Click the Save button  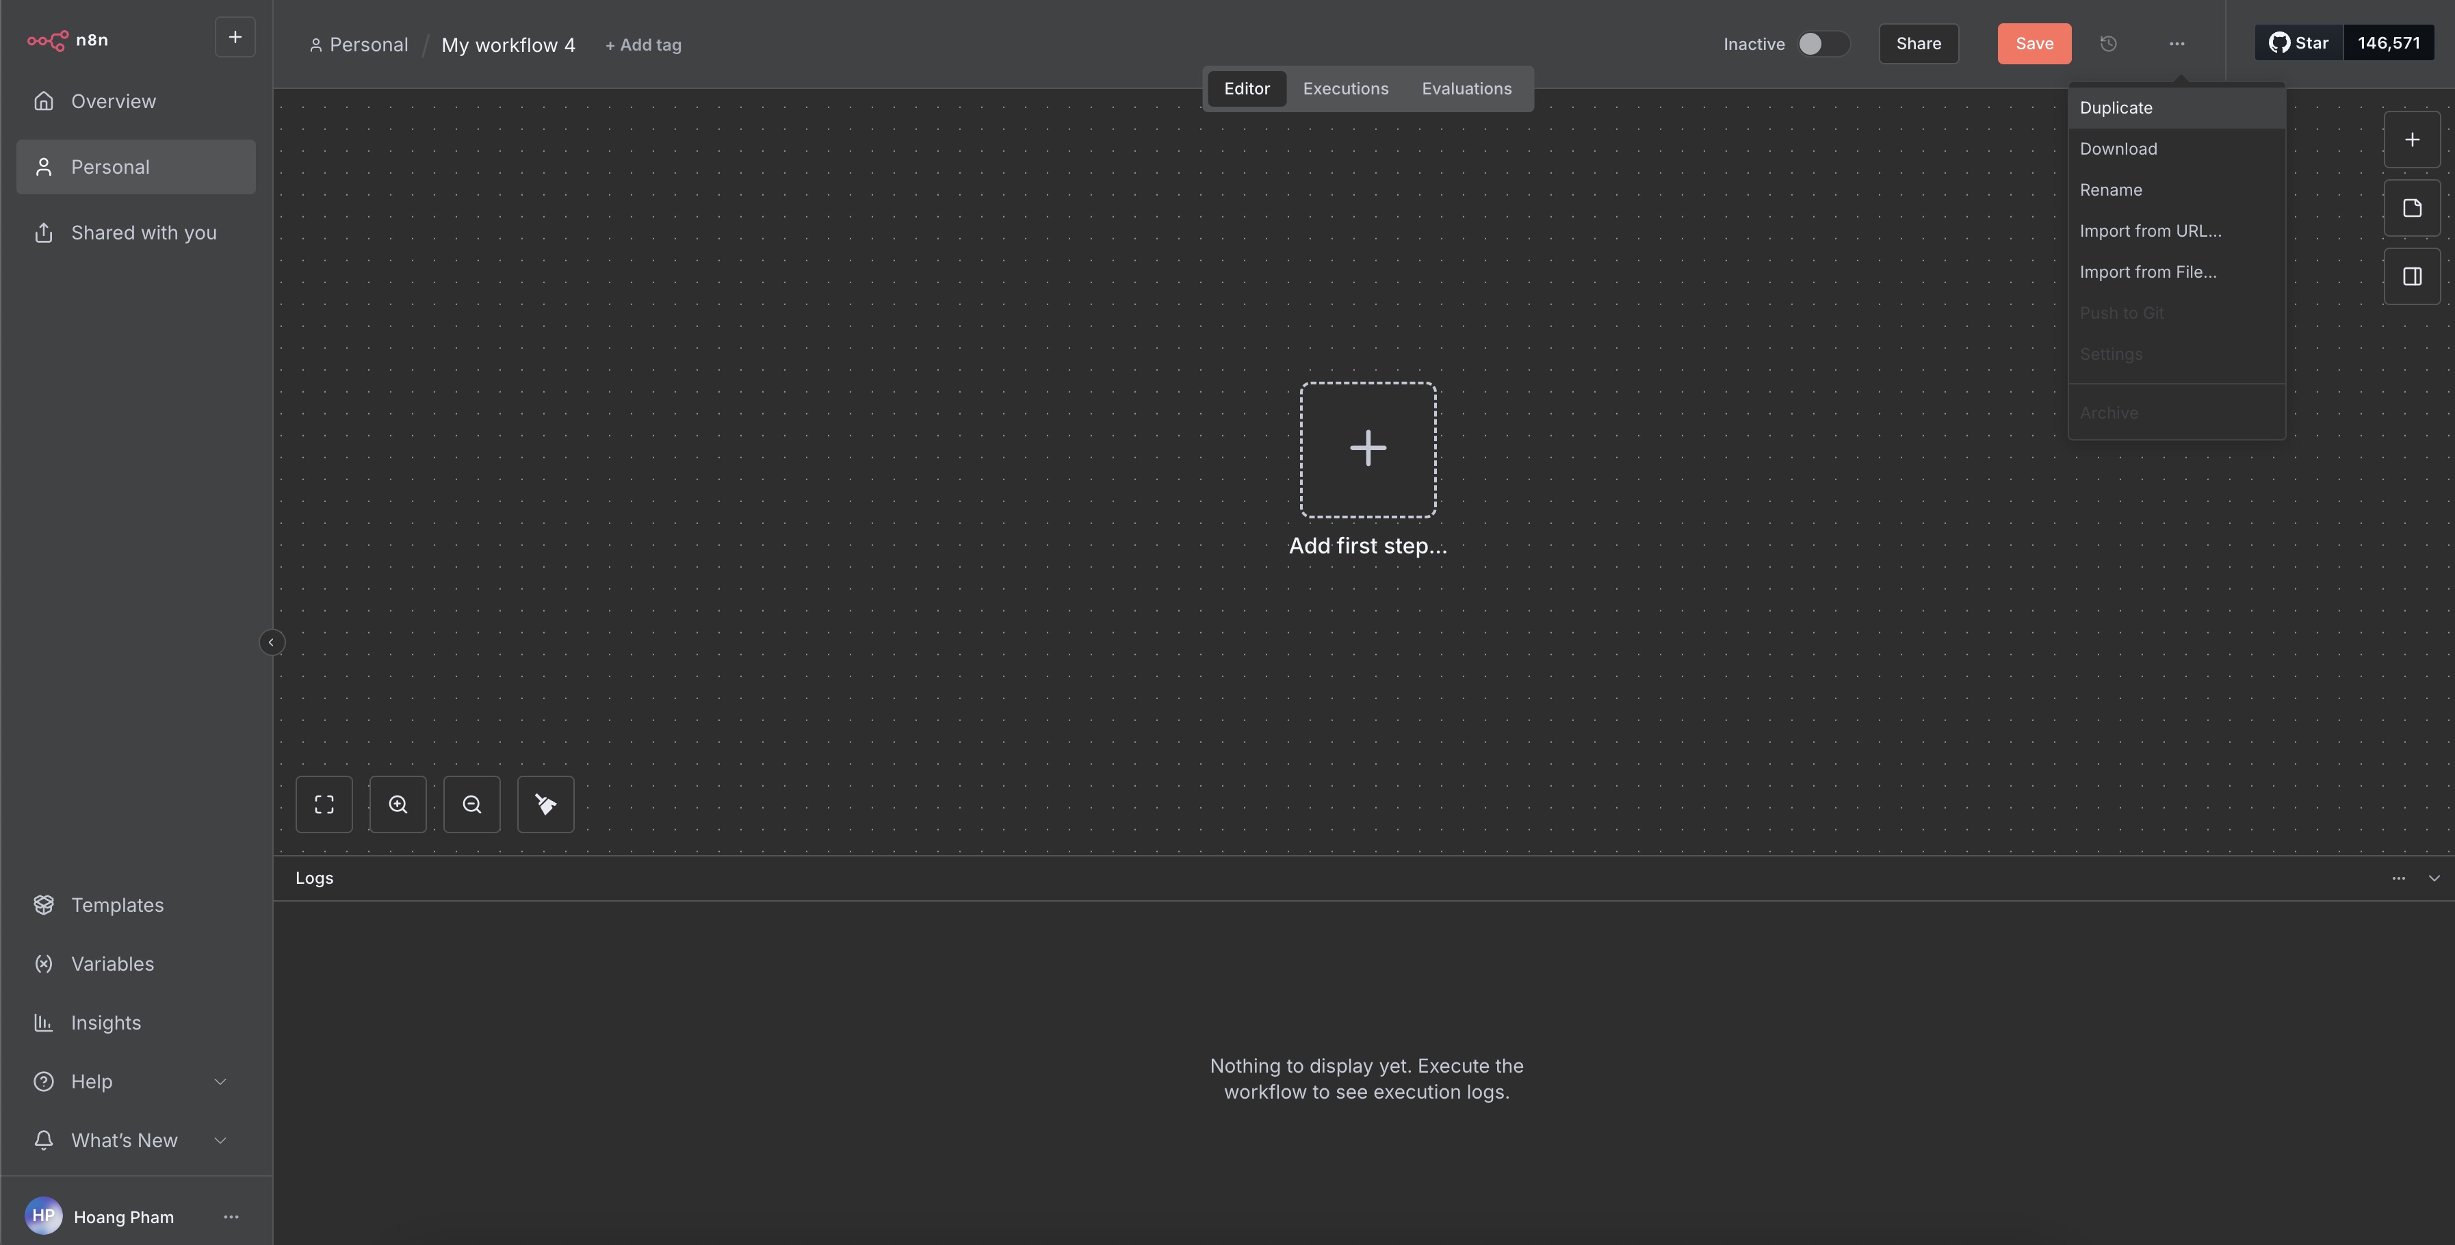(2034, 44)
